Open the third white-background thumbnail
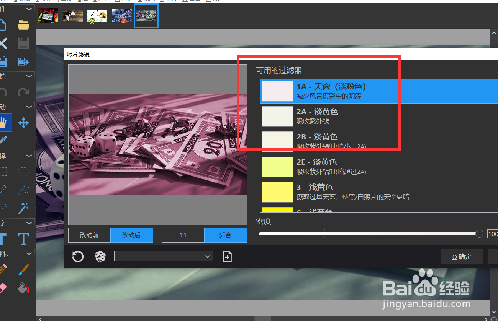 (97, 16)
